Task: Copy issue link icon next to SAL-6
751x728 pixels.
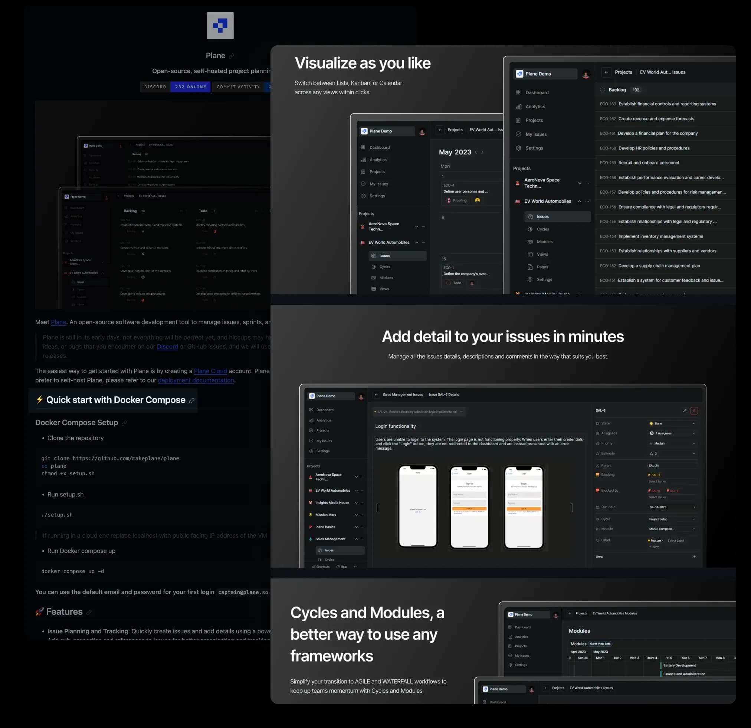Action: 684,411
